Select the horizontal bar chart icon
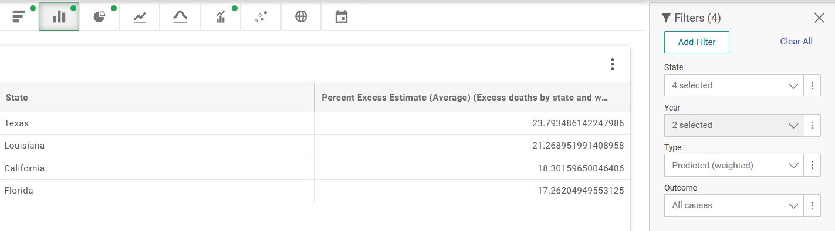This screenshot has width=835, height=231. pyautogui.click(x=19, y=16)
